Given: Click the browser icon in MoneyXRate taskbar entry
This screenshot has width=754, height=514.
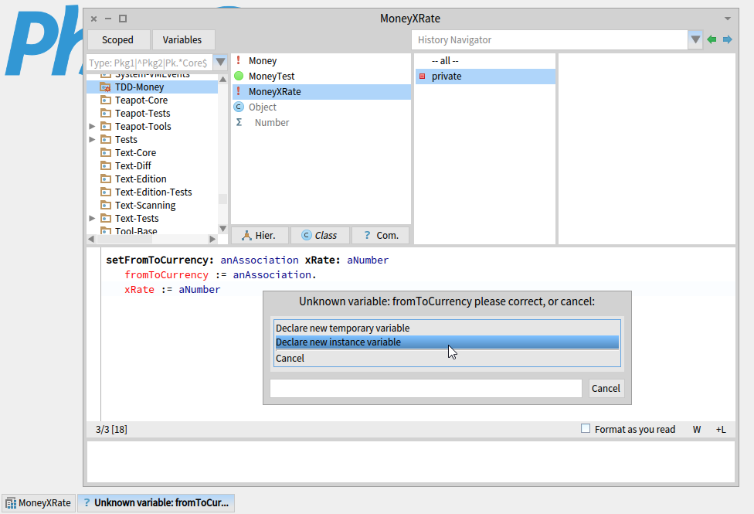Looking at the screenshot, I should click(11, 503).
